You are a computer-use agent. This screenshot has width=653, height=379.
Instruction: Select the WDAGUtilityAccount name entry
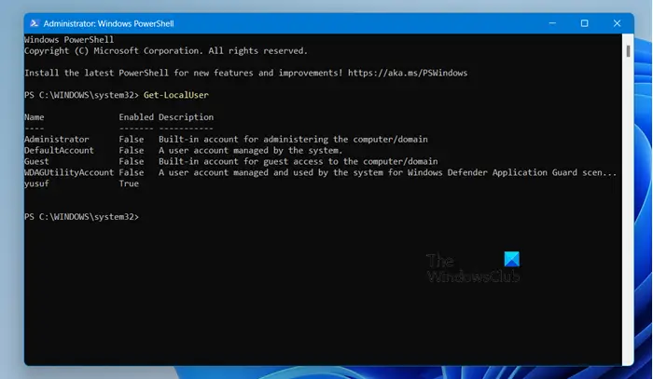[69, 172]
